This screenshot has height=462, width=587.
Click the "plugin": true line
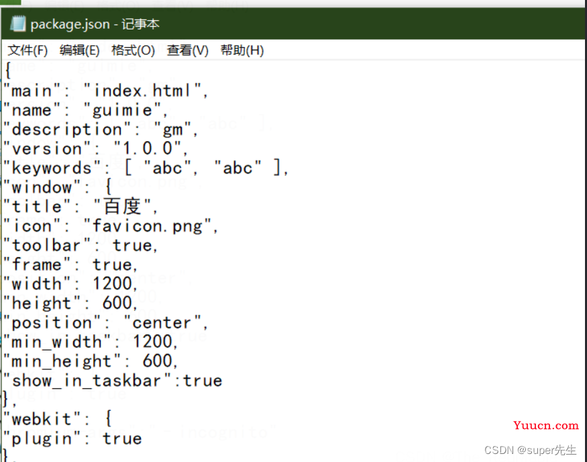click(72, 438)
